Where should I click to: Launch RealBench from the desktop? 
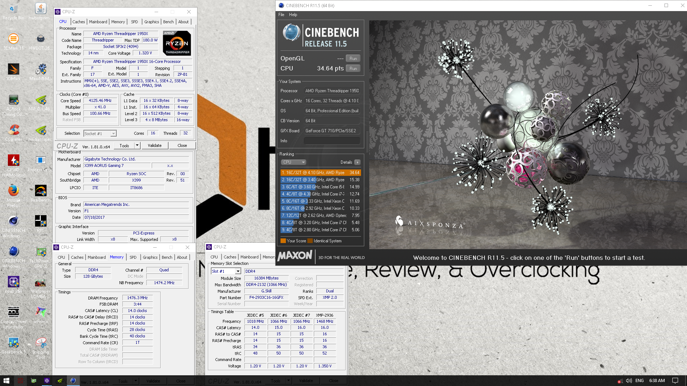coord(40,194)
